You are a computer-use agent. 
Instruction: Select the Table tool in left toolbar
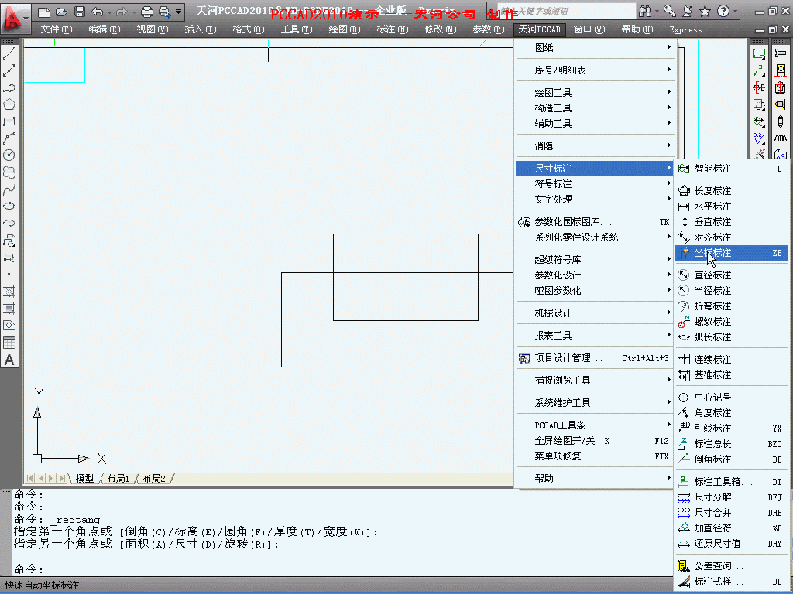tap(9, 343)
